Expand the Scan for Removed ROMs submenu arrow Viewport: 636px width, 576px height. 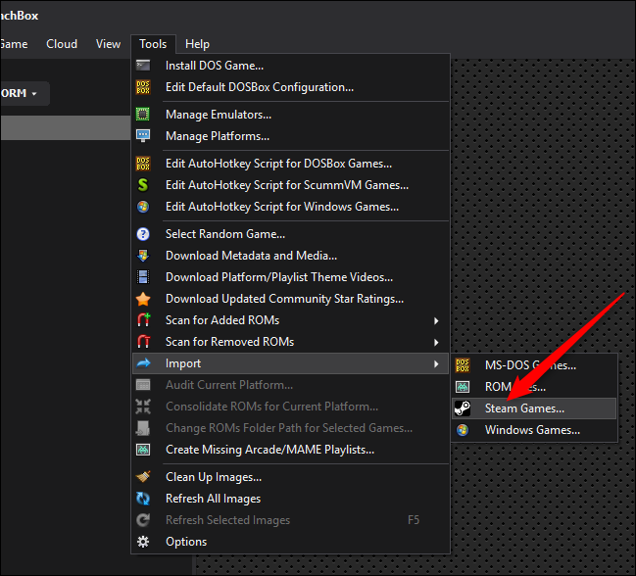point(436,342)
